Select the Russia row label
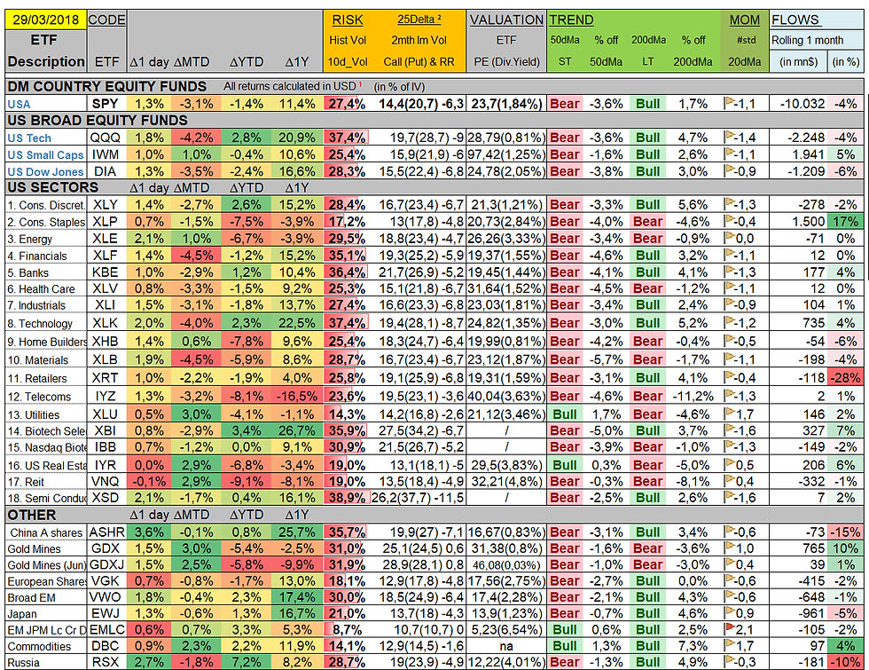The height and width of the screenshot is (670, 869). pyautogui.click(x=23, y=662)
